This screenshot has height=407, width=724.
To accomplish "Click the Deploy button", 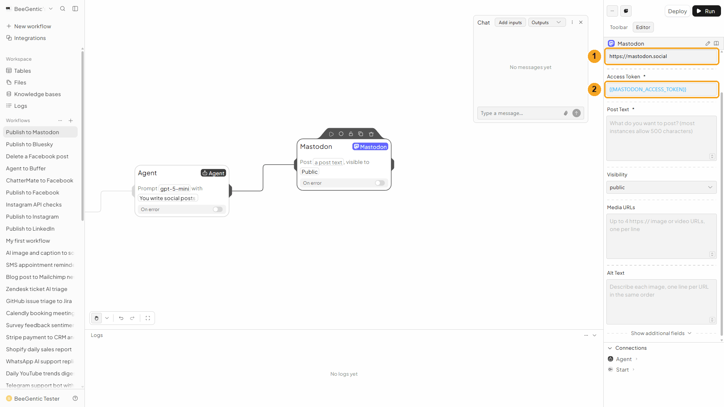I will click(x=677, y=11).
